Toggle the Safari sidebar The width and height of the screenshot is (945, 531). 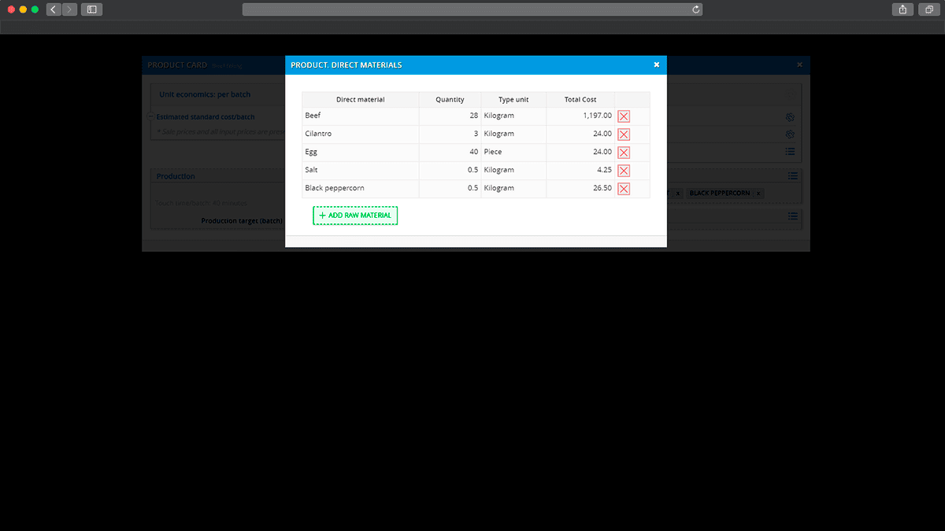point(91,9)
